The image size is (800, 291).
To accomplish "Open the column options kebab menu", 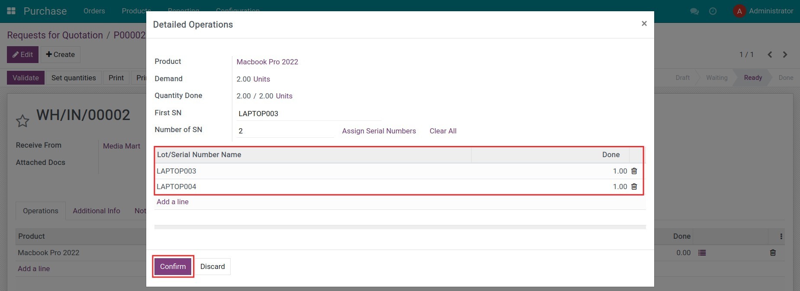I will click(781, 236).
